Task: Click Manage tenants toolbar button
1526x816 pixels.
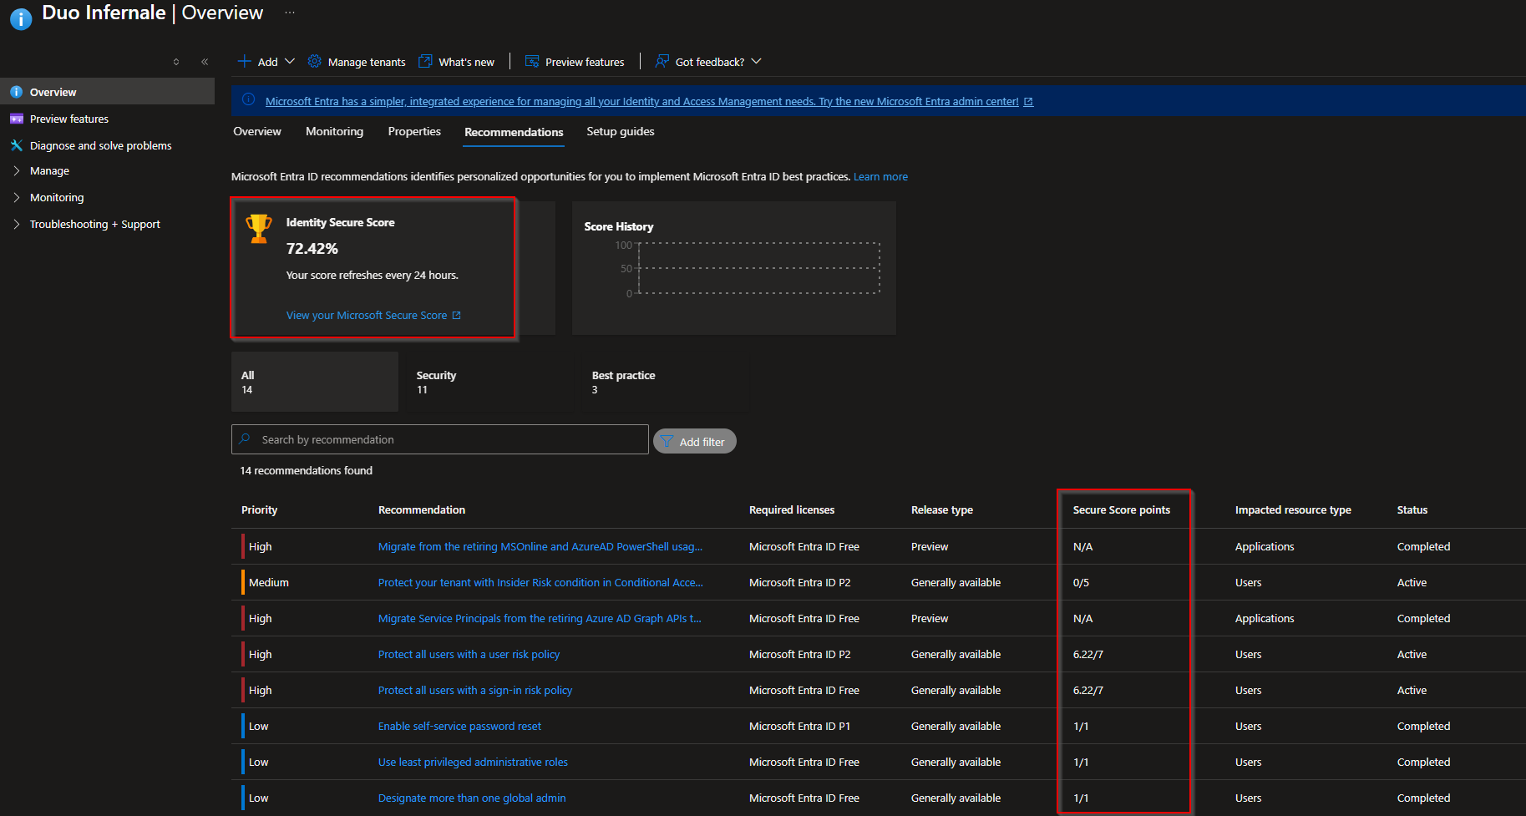Action: (x=357, y=62)
